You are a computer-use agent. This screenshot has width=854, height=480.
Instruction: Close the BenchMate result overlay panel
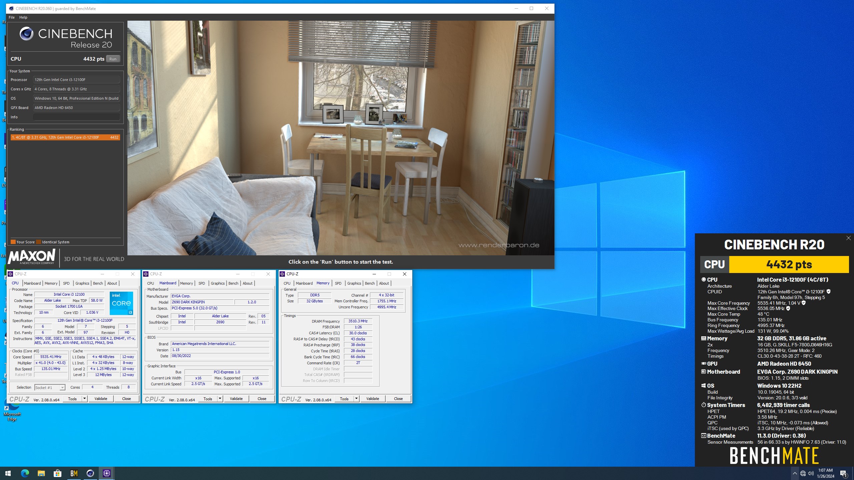click(848, 238)
